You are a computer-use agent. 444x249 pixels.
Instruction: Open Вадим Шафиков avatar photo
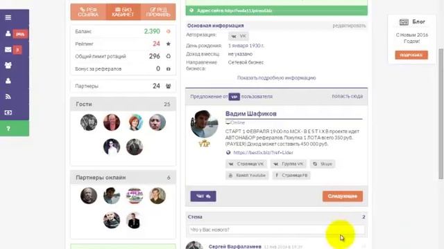coord(204,124)
